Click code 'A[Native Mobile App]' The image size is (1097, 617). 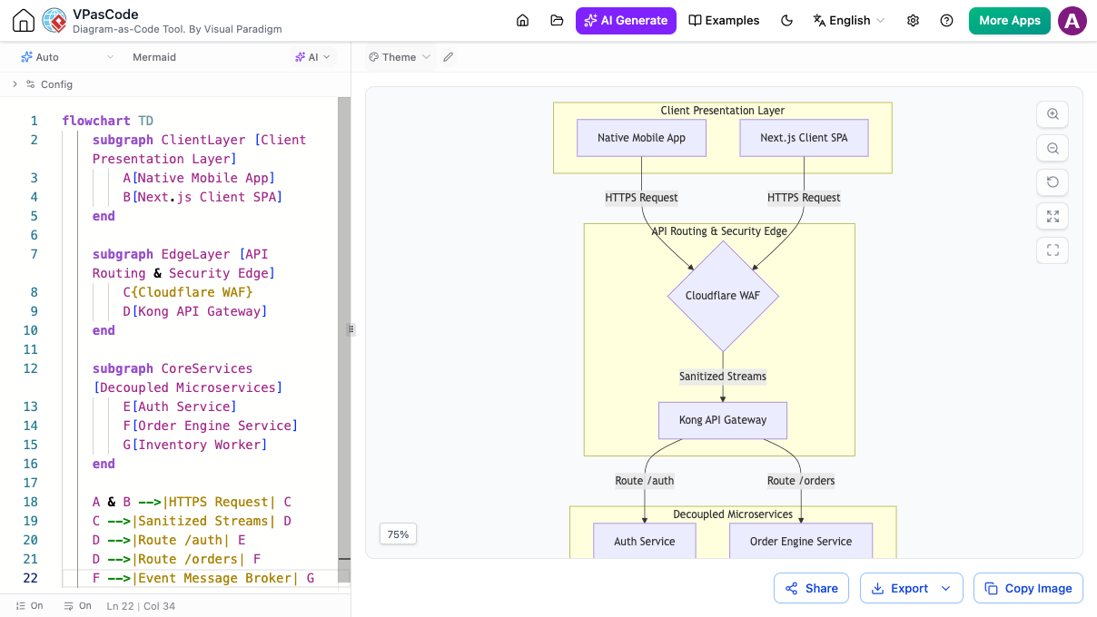(x=199, y=178)
